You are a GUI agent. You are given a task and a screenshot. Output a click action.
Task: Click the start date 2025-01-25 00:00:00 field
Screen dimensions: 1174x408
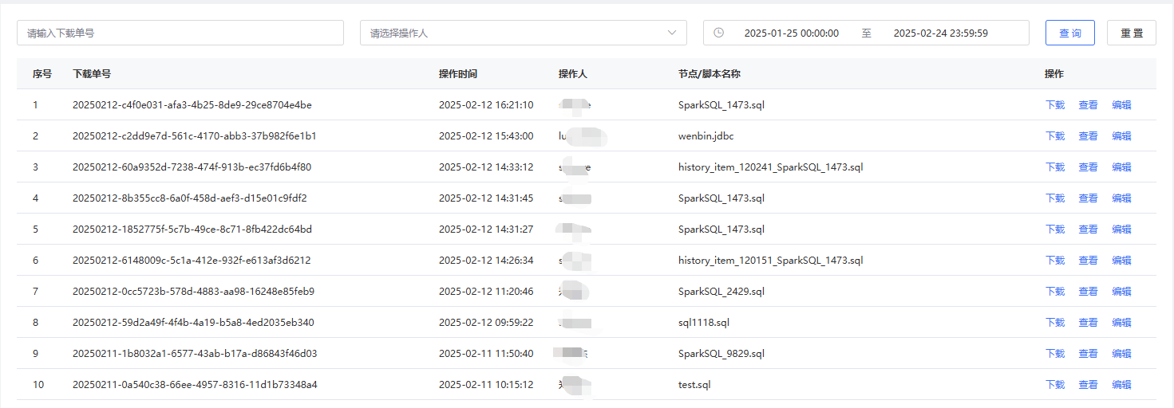pos(791,33)
